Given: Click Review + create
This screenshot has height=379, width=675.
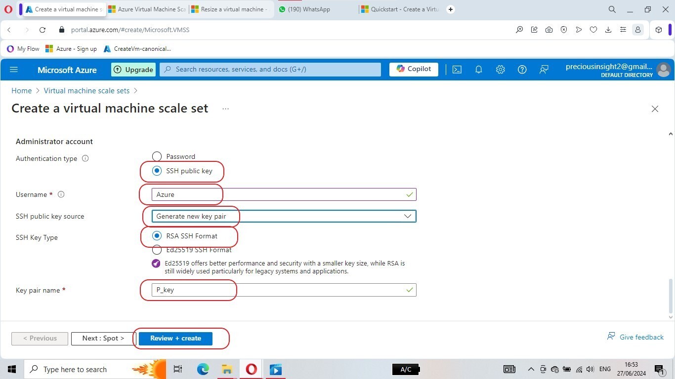Looking at the screenshot, I should (x=175, y=339).
